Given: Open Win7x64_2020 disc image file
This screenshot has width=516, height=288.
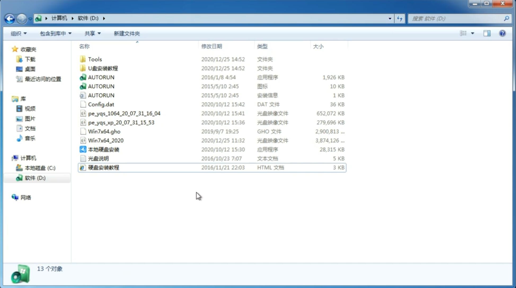Looking at the screenshot, I should 105,141.
